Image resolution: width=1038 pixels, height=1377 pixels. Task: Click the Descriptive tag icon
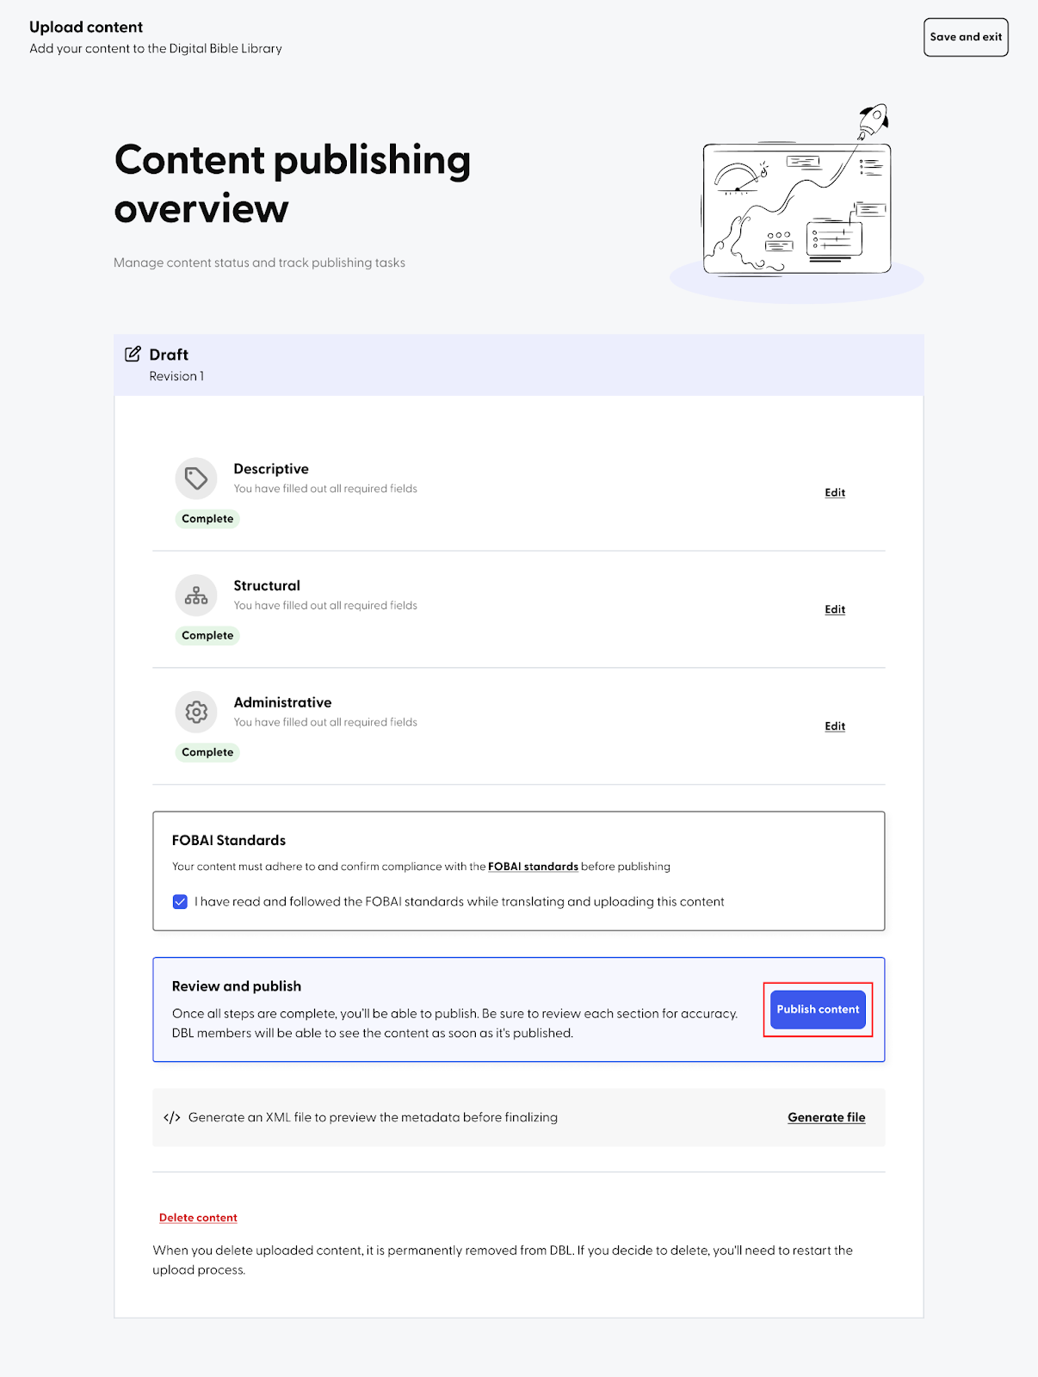pyautogui.click(x=196, y=479)
